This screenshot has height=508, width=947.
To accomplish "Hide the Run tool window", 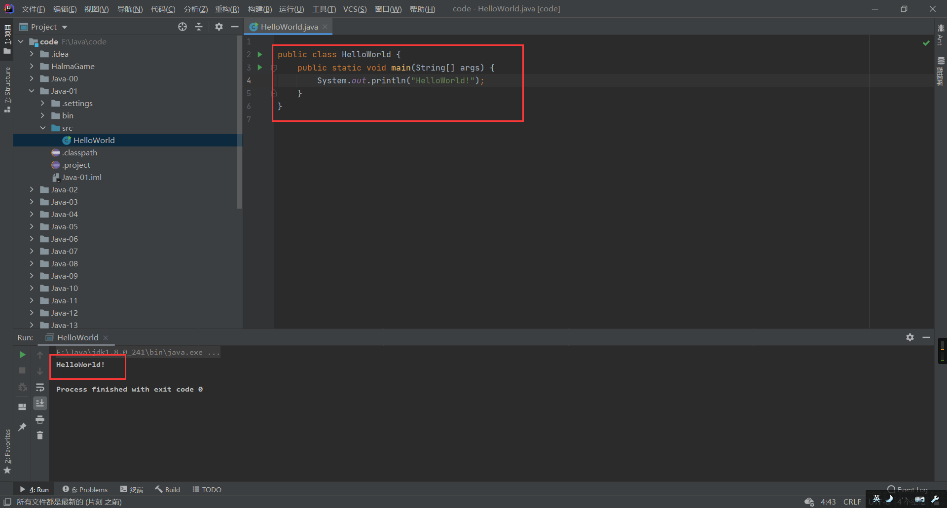I will [x=926, y=337].
